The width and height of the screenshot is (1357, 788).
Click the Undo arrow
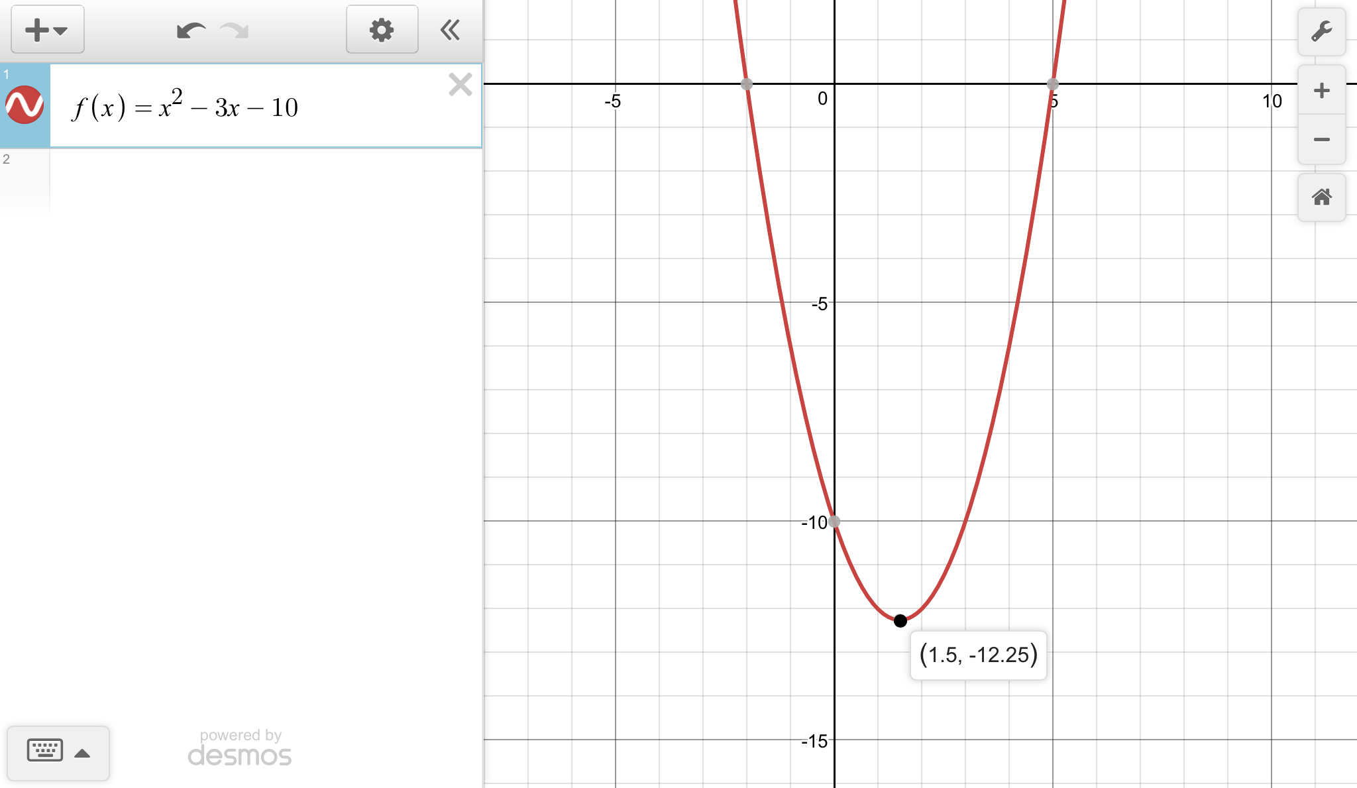pyautogui.click(x=191, y=30)
